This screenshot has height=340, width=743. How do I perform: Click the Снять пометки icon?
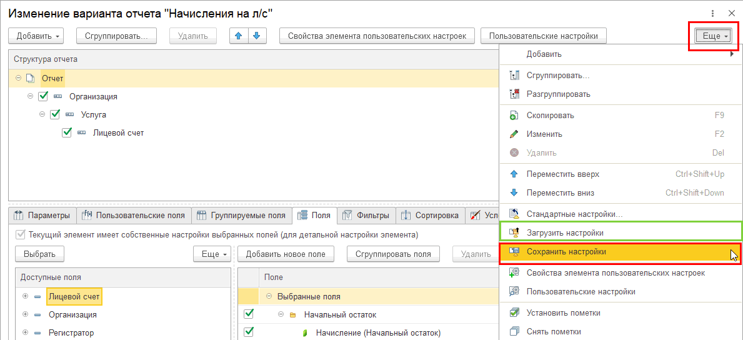pyautogui.click(x=514, y=332)
